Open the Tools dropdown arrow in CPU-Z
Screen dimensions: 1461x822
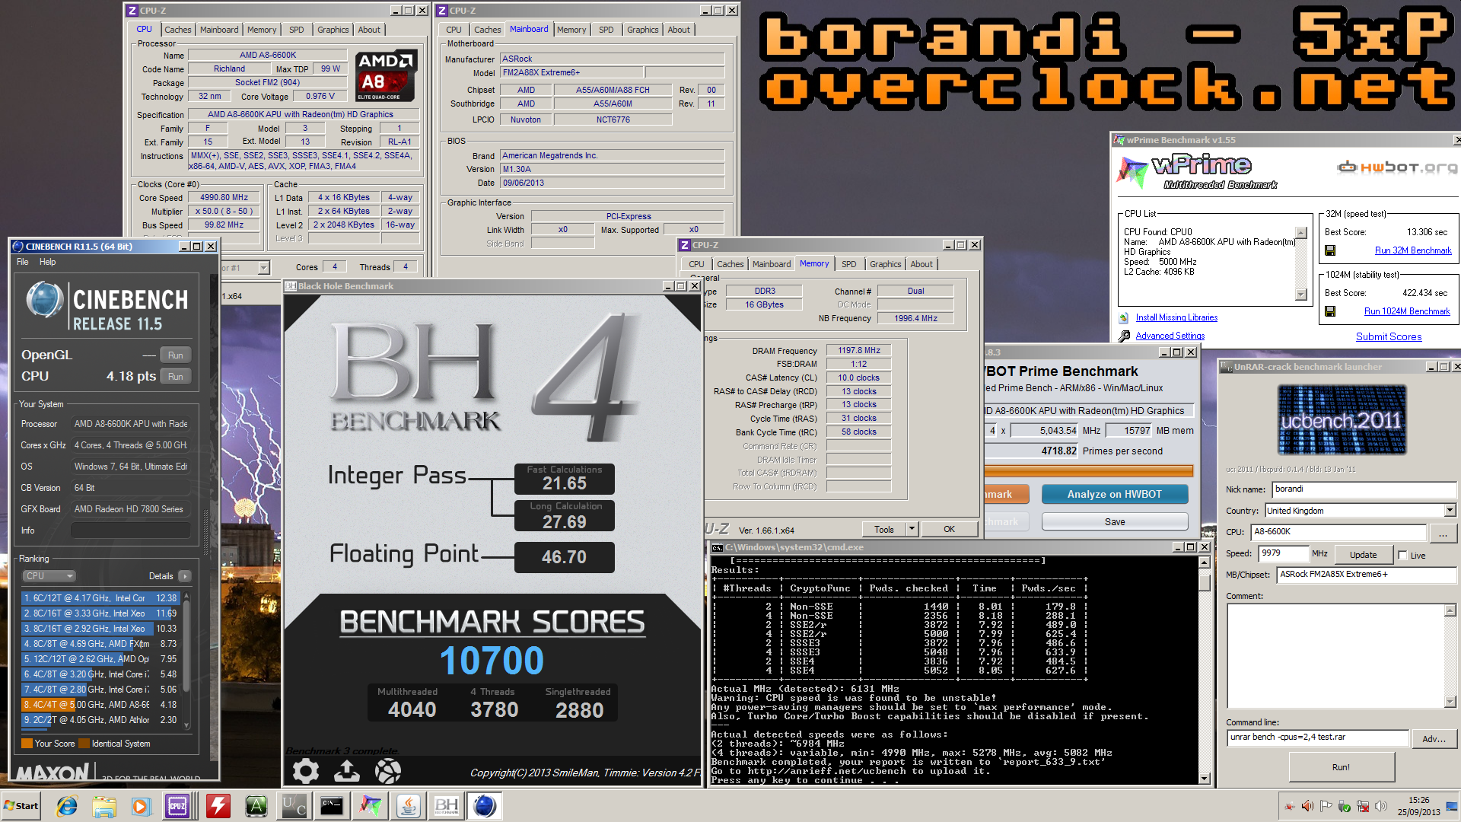click(x=912, y=529)
